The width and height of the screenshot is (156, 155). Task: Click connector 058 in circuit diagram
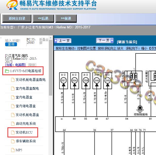point(86,81)
